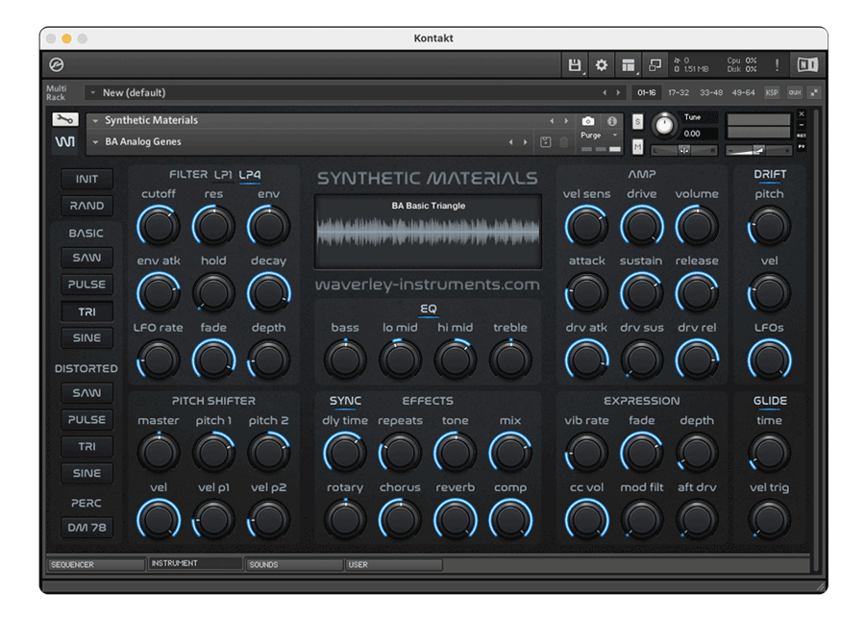Viewport: 865px width, 620px height.
Task: Mute the instrument with M button
Action: pos(638,147)
